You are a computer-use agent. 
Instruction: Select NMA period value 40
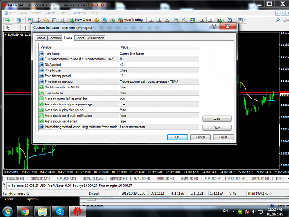coord(159,65)
